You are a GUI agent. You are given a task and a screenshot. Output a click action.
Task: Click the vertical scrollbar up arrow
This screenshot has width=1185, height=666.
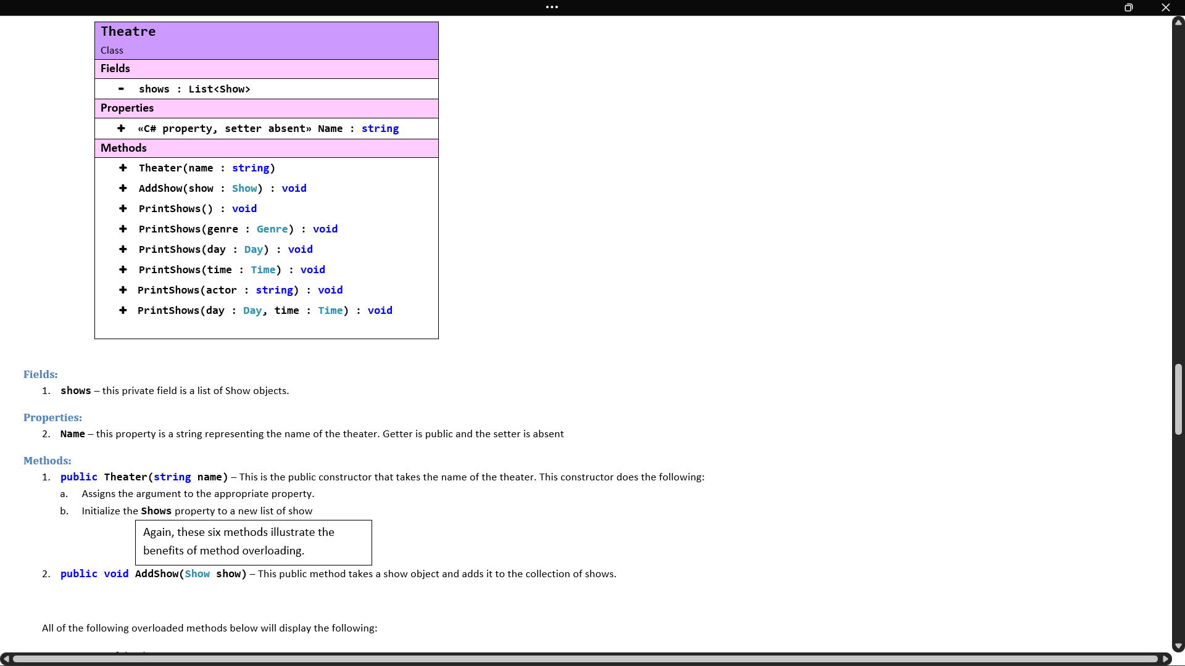coord(1178,22)
